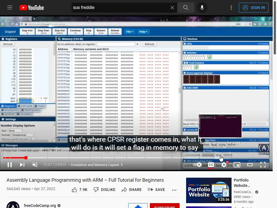Click the Stop F4 toolbar button in CPUlator
This screenshot has width=277, height=208.
(x=89, y=31)
